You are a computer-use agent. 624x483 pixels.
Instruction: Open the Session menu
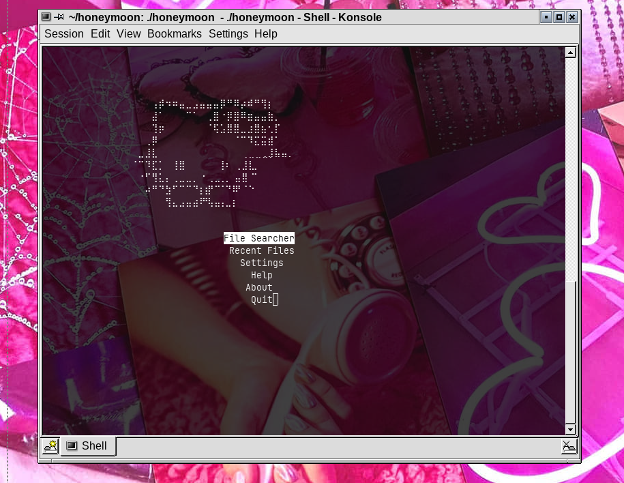tap(64, 34)
